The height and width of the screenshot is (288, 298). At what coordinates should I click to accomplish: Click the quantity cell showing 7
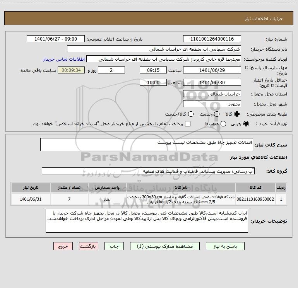click(x=69, y=199)
